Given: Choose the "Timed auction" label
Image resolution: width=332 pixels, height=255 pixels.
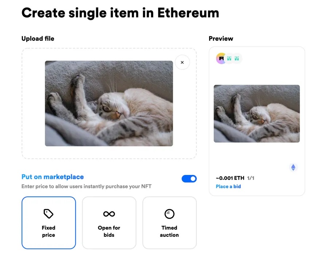Looking at the screenshot, I should 169,231.
